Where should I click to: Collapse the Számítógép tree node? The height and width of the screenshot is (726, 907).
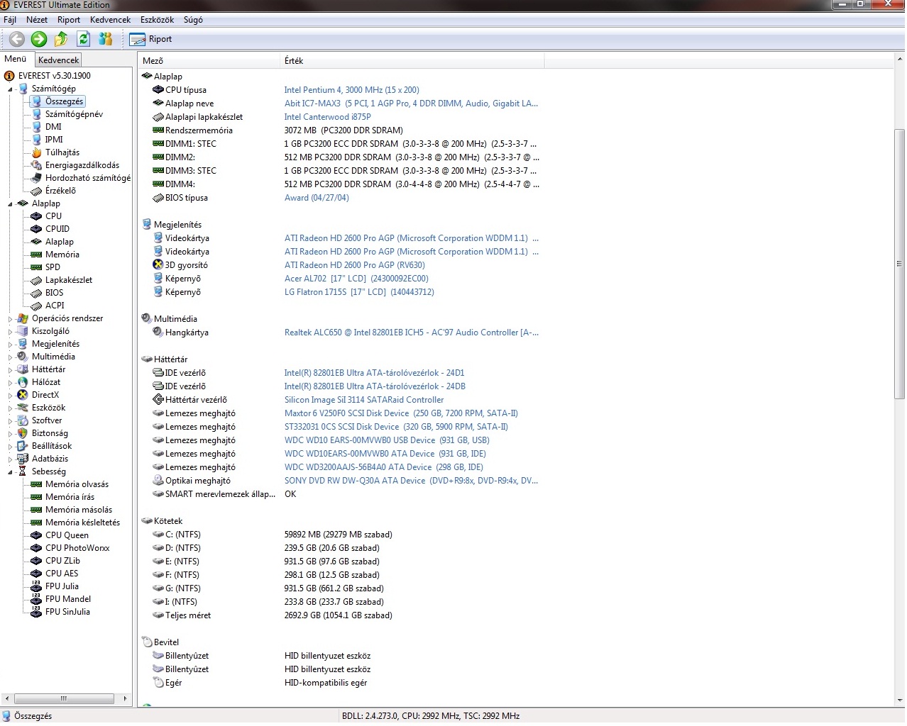click(x=11, y=89)
